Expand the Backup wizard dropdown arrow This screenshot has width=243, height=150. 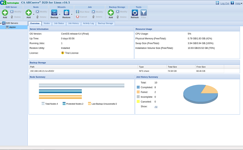click(x=60, y=14)
